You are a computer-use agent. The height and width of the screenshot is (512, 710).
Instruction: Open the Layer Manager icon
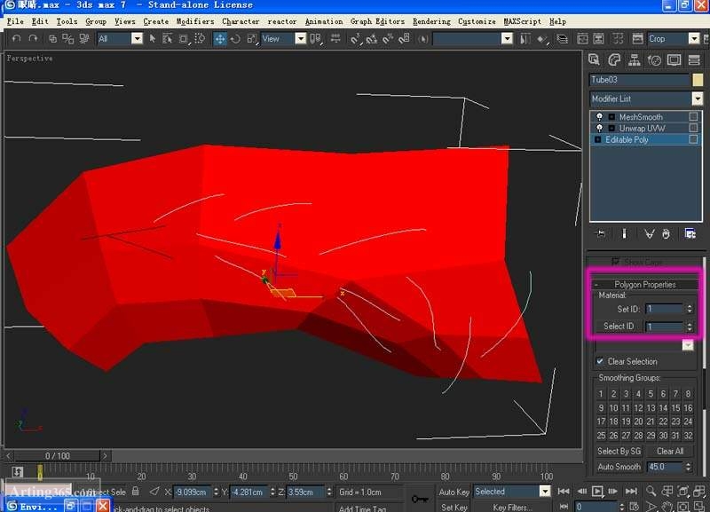tap(562, 39)
